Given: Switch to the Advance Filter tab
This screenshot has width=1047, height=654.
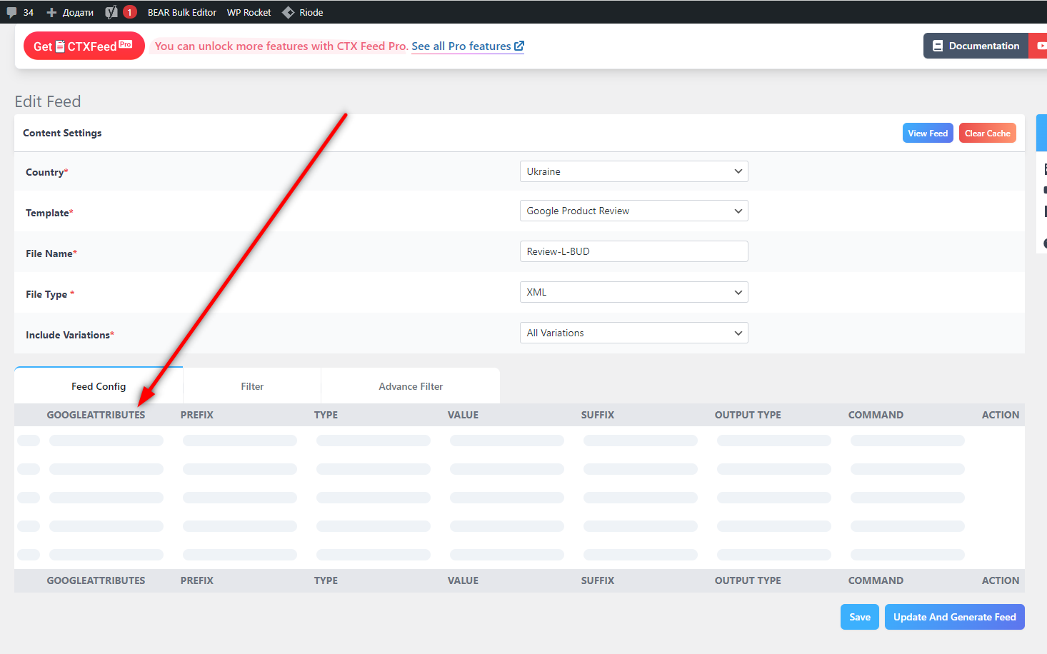Looking at the screenshot, I should pyautogui.click(x=411, y=386).
